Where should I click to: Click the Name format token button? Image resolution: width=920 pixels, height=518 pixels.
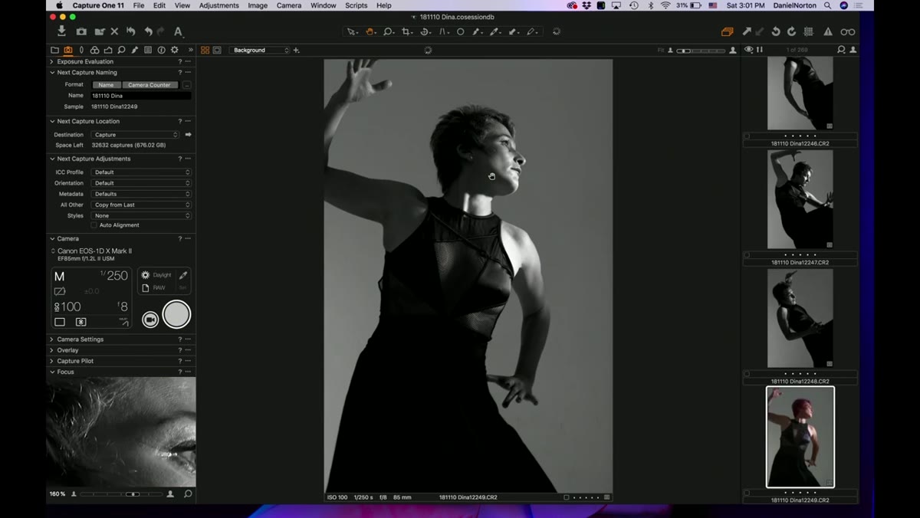(106, 85)
